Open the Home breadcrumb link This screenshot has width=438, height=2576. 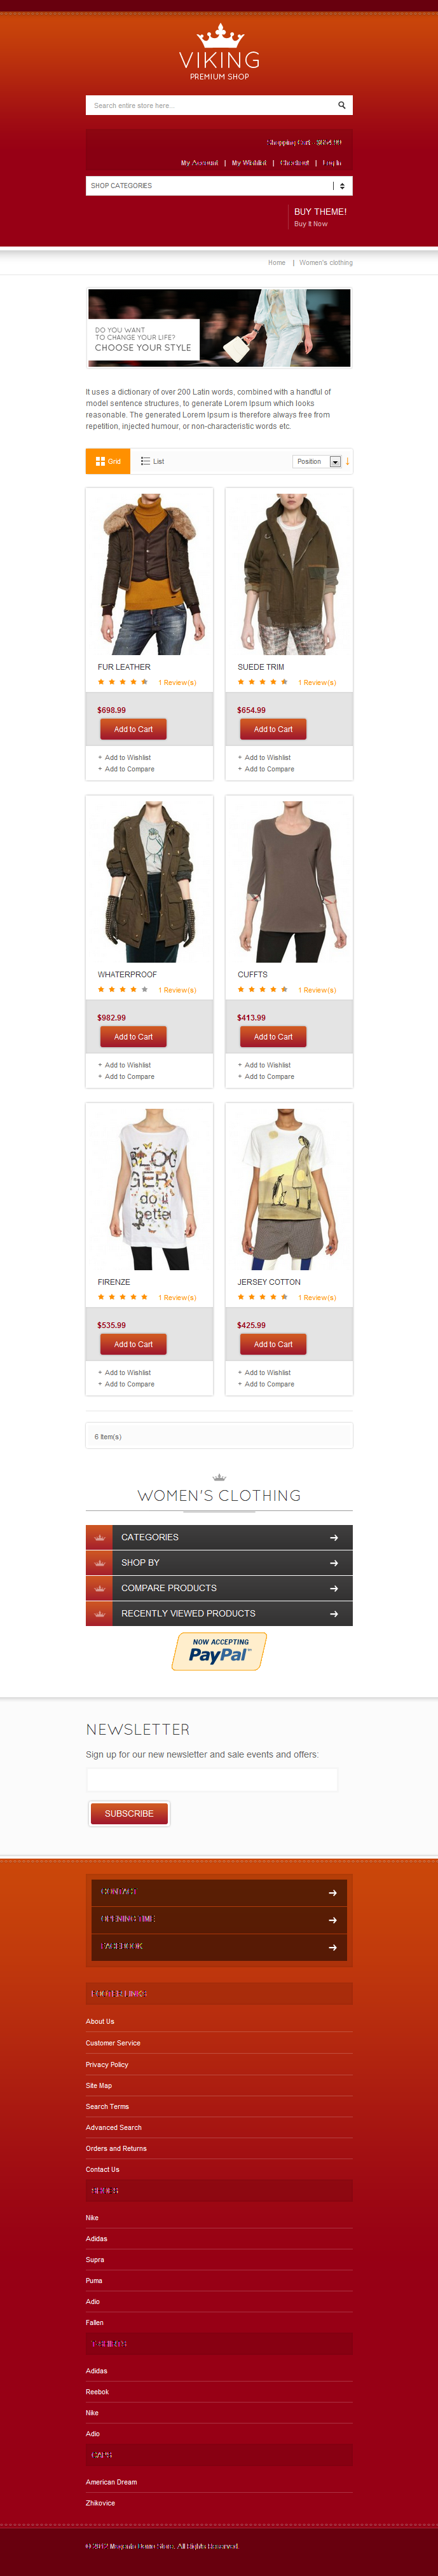pyautogui.click(x=277, y=262)
